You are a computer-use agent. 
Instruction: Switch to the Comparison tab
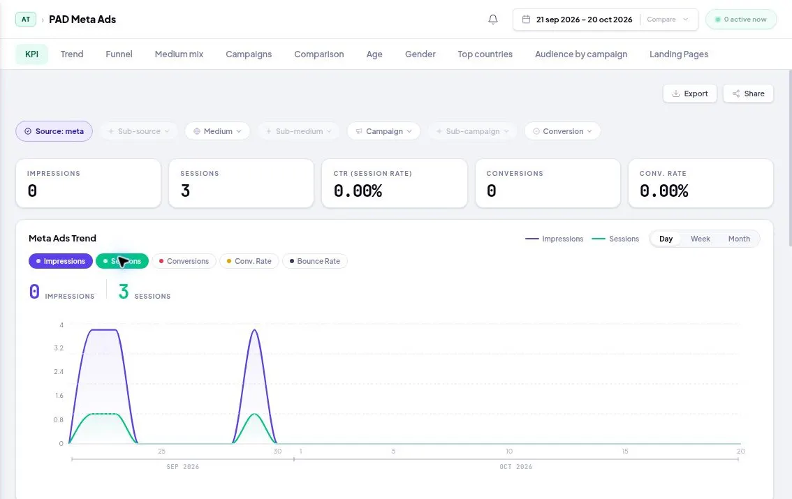pyautogui.click(x=318, y=54)
